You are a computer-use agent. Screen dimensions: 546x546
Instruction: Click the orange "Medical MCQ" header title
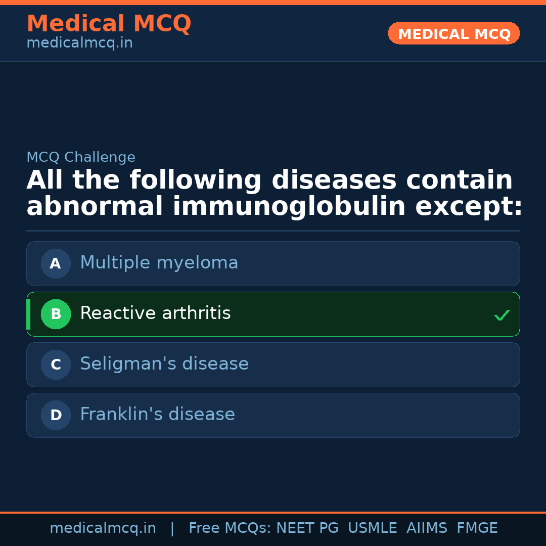[109, 24]
